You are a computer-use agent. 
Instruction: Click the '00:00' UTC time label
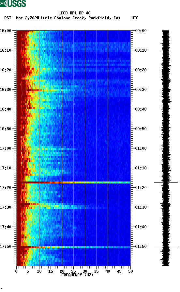(141, 30)
